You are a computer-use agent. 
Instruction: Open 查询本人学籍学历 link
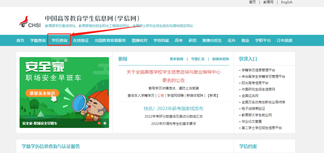pyautogui.click(x=141, y=96)
